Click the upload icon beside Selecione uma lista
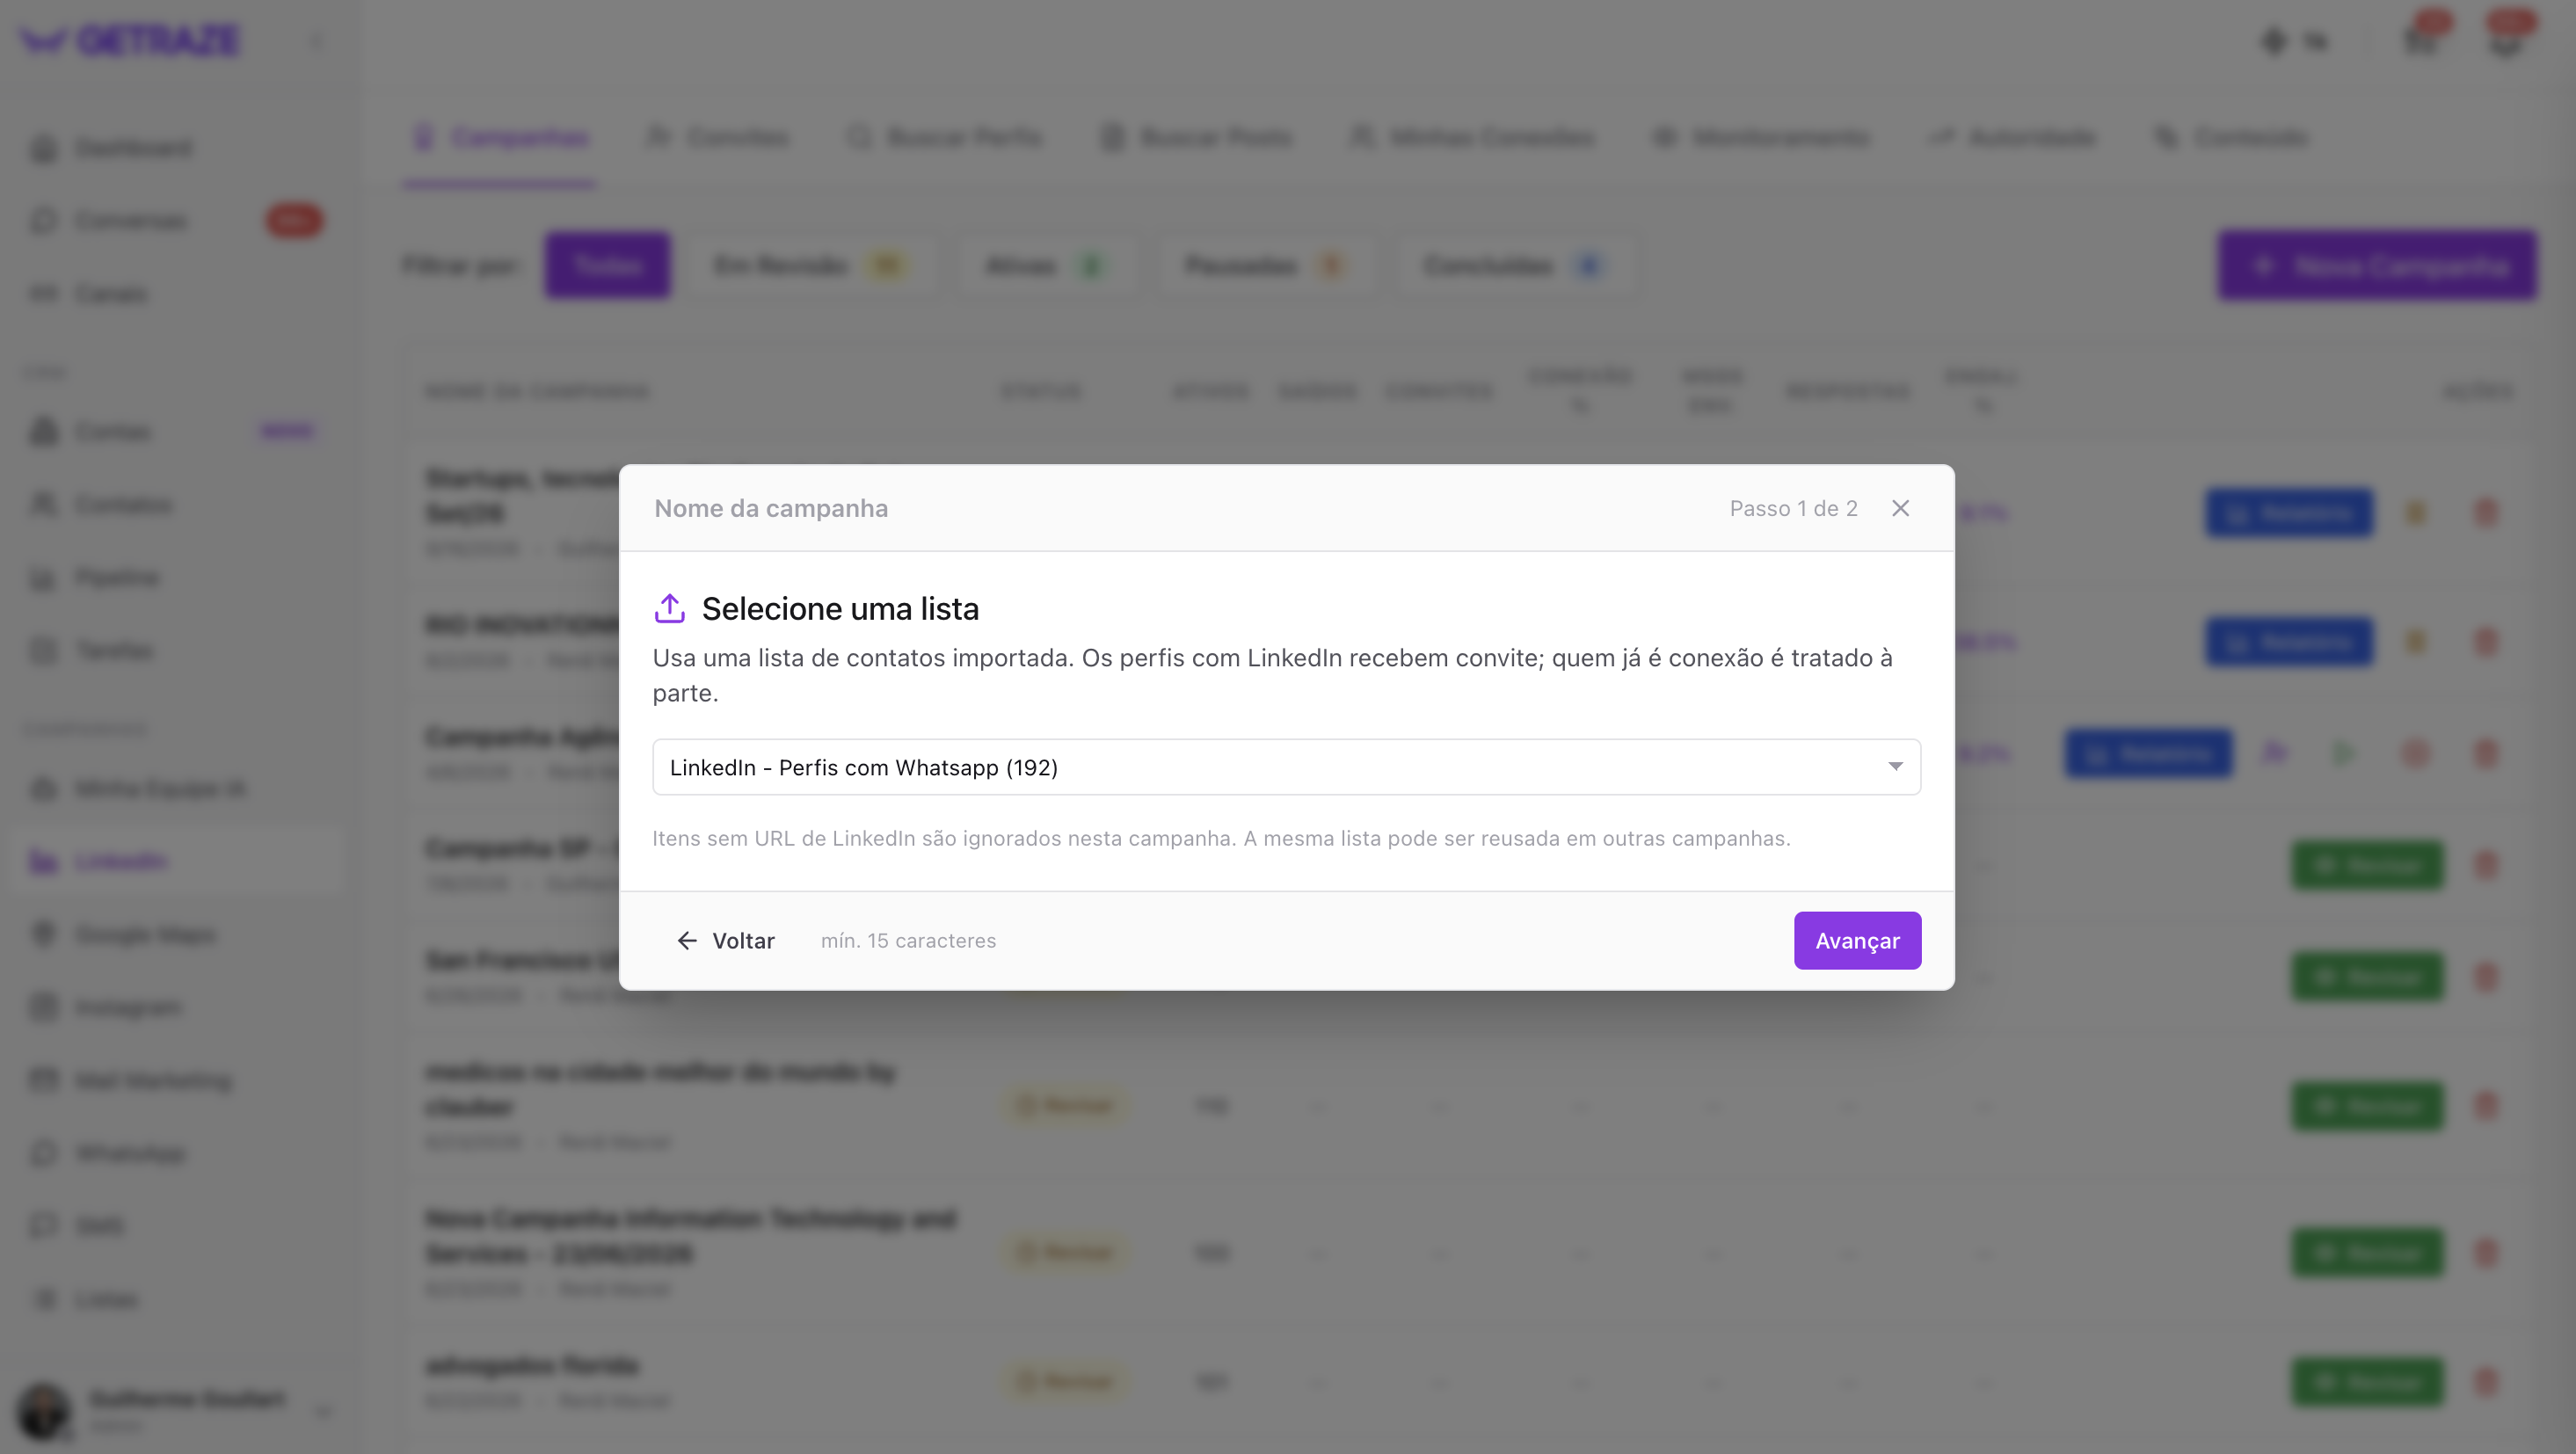 click(669, 608)
